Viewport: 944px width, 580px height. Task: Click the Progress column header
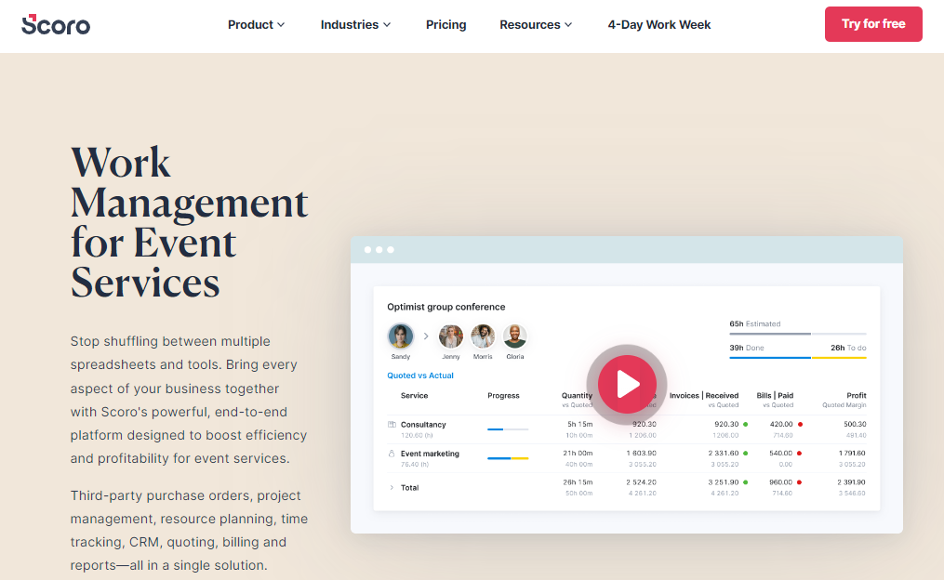503,395
